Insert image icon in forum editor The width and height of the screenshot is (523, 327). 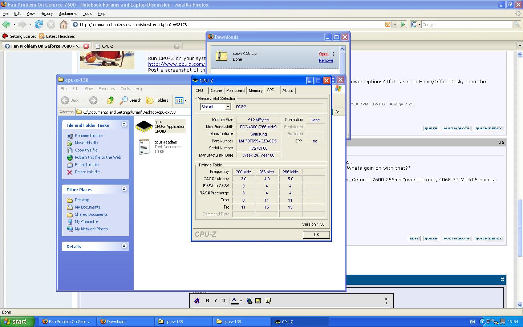258,301
